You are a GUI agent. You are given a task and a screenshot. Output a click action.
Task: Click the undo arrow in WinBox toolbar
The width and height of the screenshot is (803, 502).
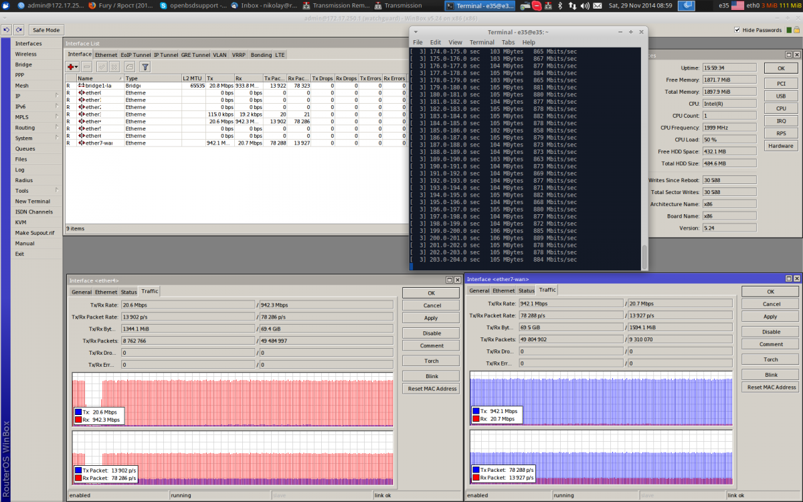(x=6, y=30)
